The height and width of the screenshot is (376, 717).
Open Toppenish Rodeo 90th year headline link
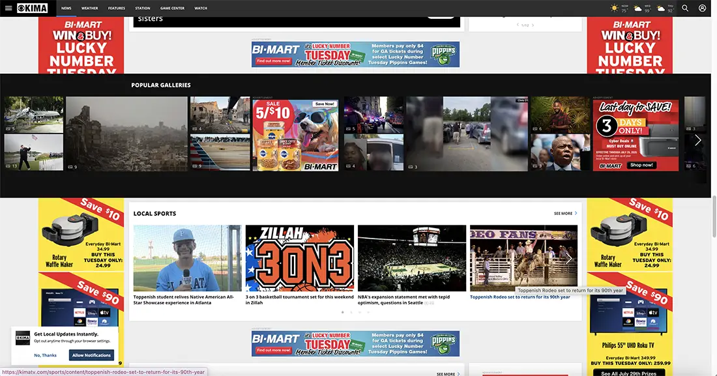coord(520,297)
